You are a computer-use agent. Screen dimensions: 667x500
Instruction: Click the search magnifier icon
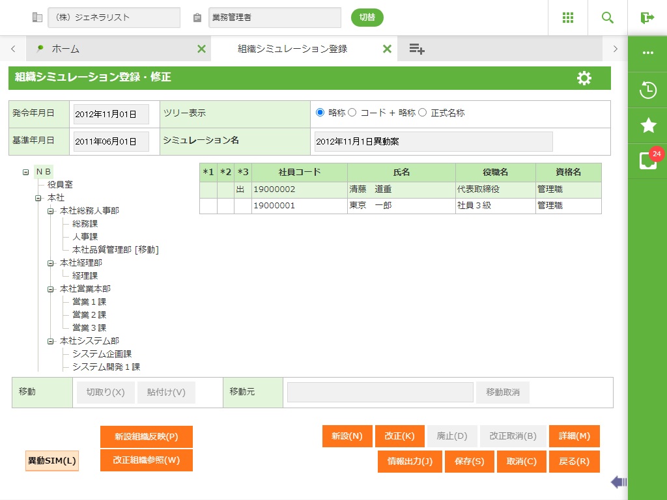coord(608,18)
